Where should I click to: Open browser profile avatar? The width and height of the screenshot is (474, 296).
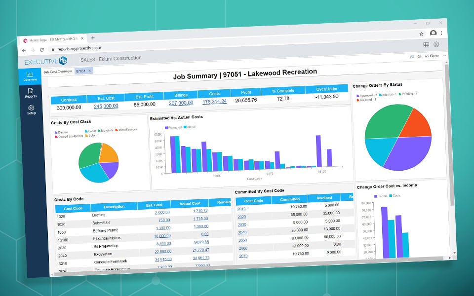(x=433, y=33)
